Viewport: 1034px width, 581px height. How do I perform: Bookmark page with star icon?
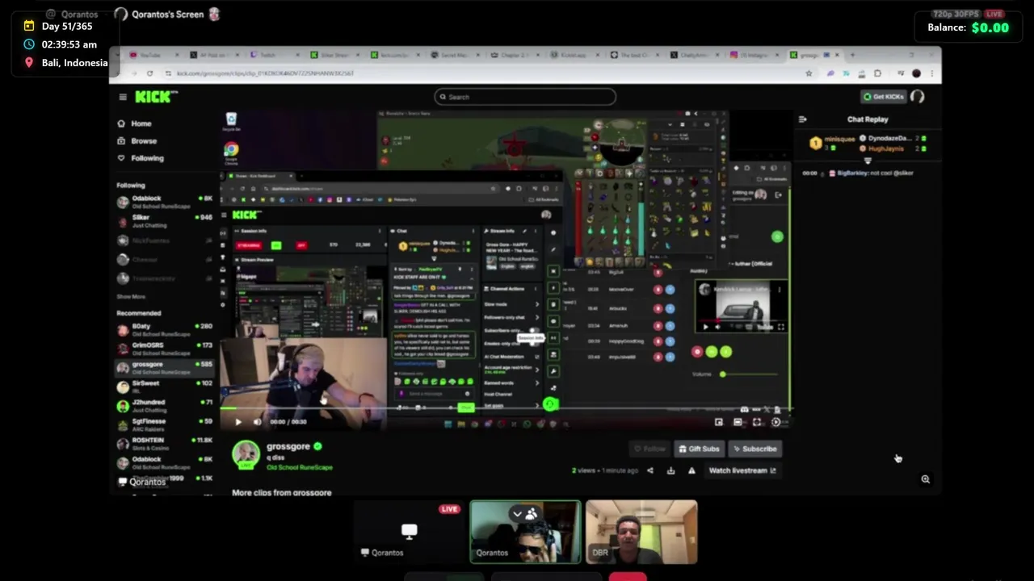click(x=809, y=73)
